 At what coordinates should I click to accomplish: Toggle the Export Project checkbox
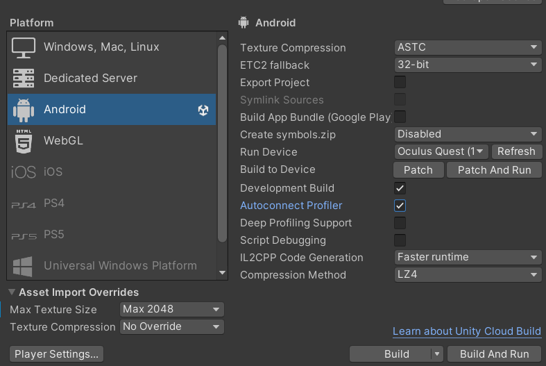pyautogui.click(x=400, y=82)
